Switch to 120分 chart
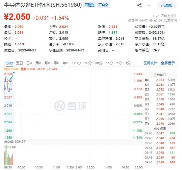 [77, 63]
